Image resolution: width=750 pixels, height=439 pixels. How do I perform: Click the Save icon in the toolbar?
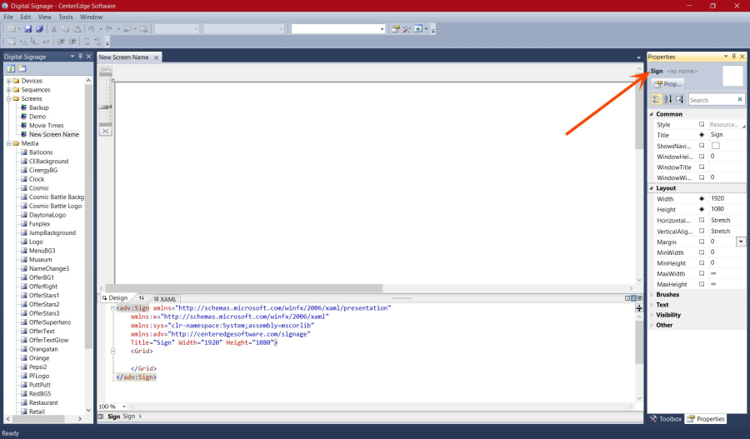tap(27, 28)
